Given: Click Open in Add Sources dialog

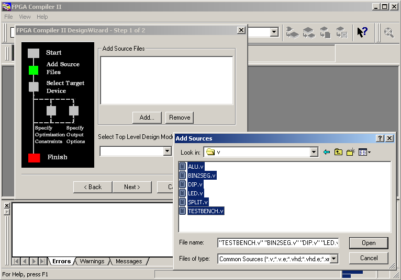Looking at the screenshot, I should click(369, 243).
